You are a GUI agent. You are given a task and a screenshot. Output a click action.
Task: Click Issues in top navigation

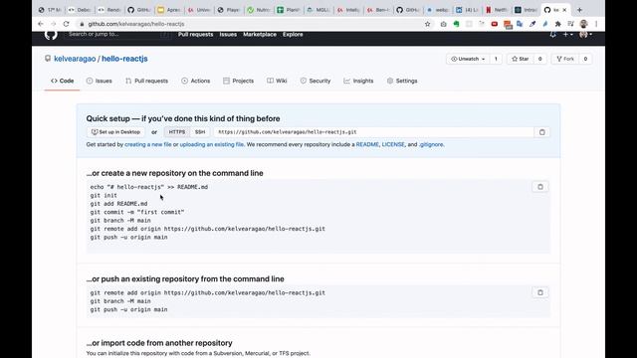(228, 35)
